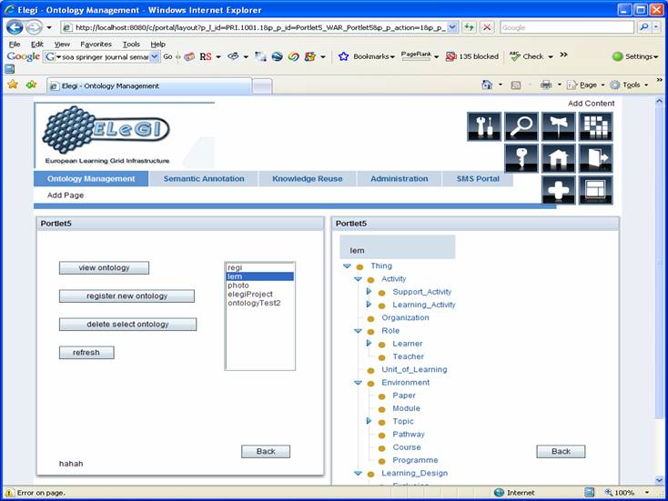Image resolution: width=668 pixels, height=501 pixels.
Task: Click the key icon in portal toolbar
Action: click(521, 158)
